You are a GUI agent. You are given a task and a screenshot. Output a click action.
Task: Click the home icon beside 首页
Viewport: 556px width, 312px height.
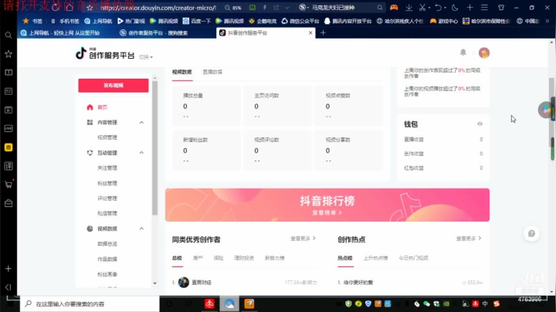point(90,107)
